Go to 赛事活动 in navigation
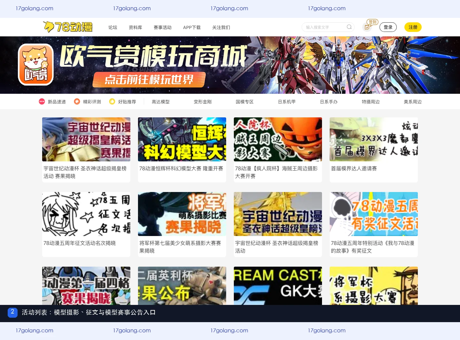Image resolution: width=460 pixels, height=340 pixels. click(163, 27)
